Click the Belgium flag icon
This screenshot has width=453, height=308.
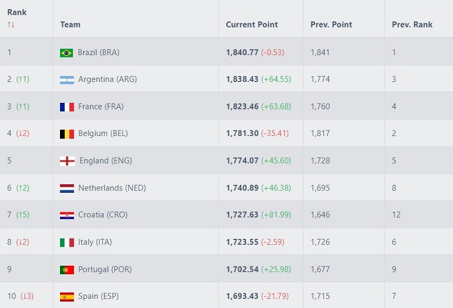(x=67, y=134)
